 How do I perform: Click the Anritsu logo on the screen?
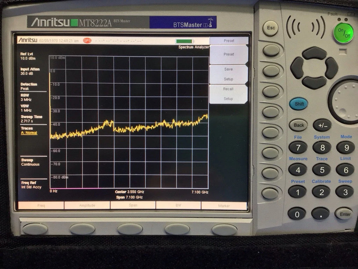(x=28, y=40)
